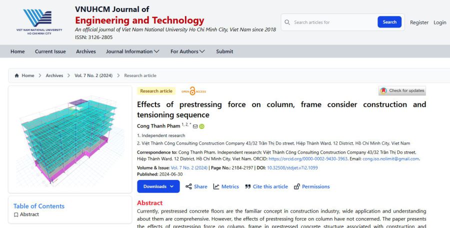Open Current Issue page
Image resolution: width=450 pixels, height=228 pixels.
50,51
